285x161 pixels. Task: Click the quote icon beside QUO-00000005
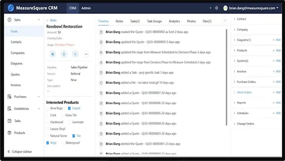[x=101, y=113]
